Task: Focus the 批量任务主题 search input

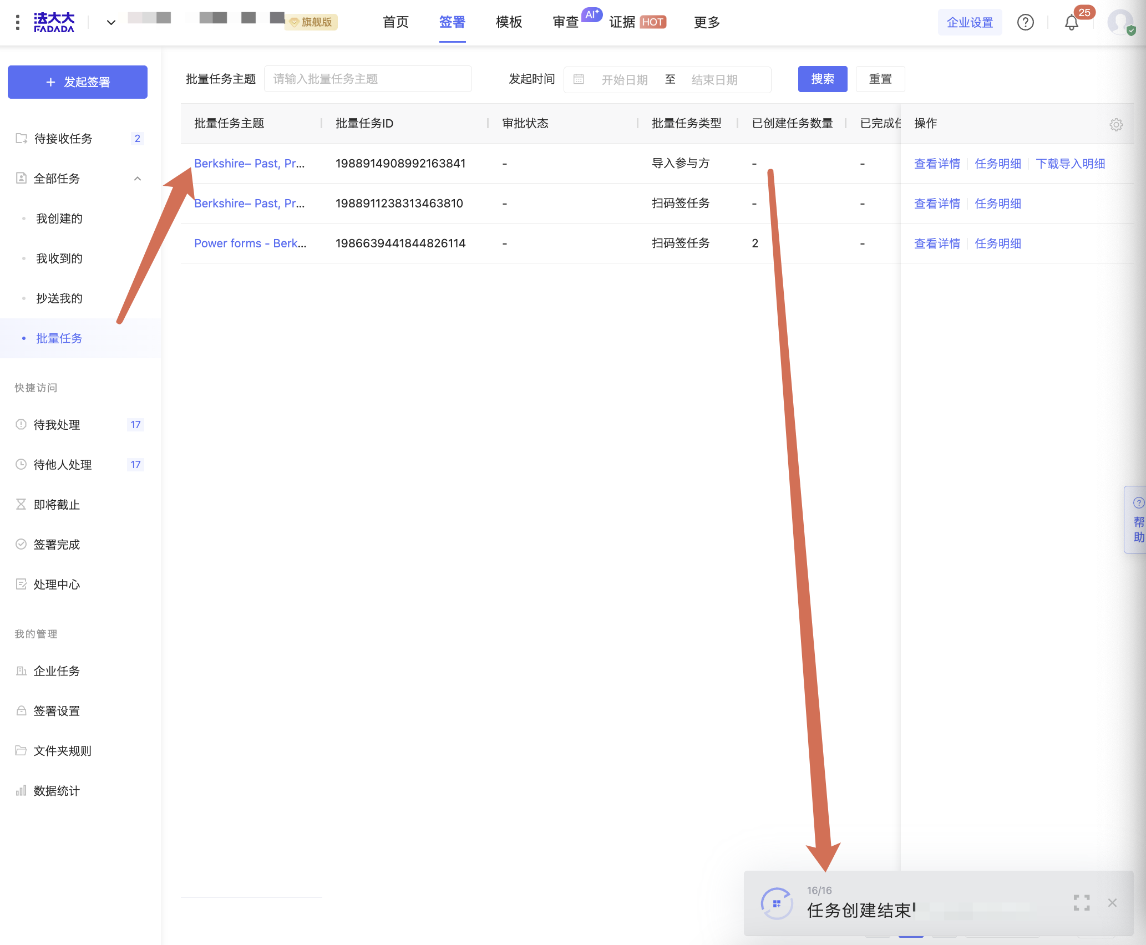Action: pyautogui.click(x=368, y=79)
